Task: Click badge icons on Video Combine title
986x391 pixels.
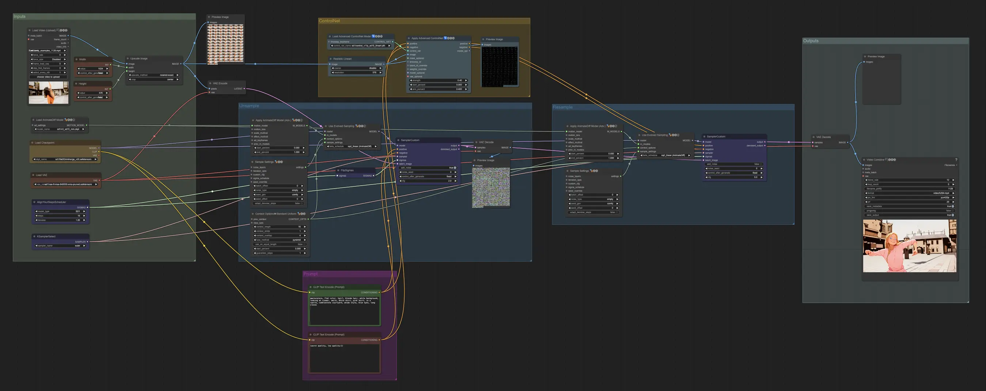Action: coord(890,160)
